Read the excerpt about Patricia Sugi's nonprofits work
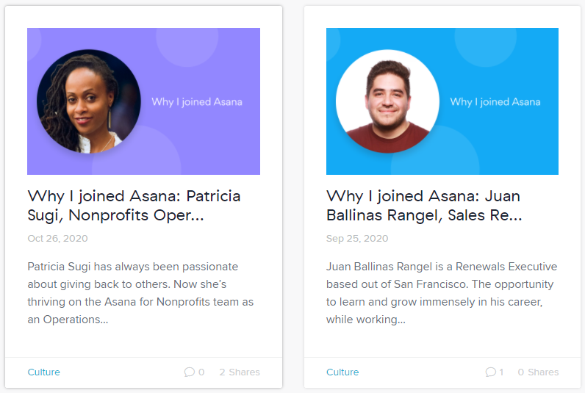Screen dimensions: 585x393 tap(140, 293)
